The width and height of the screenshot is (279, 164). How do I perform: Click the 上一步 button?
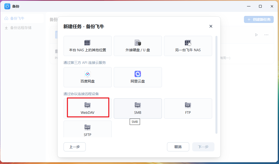tap(75, 147)
